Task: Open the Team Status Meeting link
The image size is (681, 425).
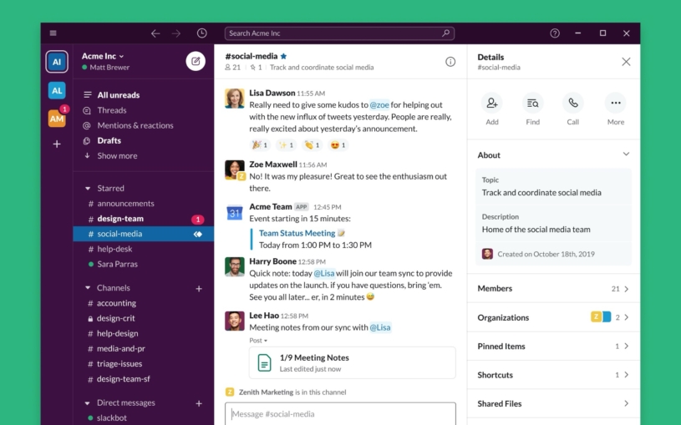Action: [x=297, y=233]
